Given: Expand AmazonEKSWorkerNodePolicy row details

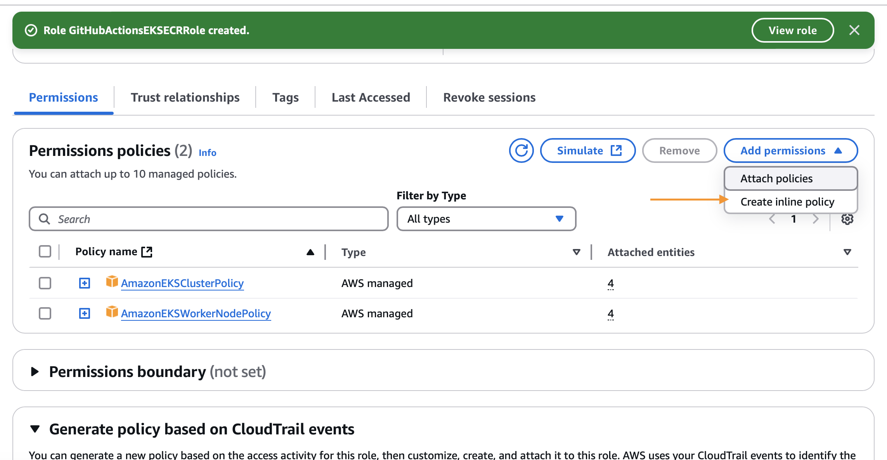Looking at the screenshot, I should [85, 313].
